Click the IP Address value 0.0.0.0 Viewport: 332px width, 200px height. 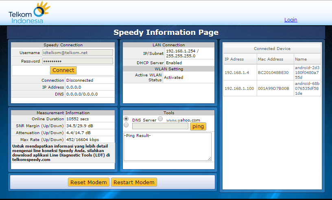74,87
